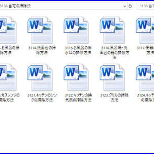Click file name 3114.洗面台の掃除方法
The height and width of the screenshot is (154, 154).
[42, 50]
